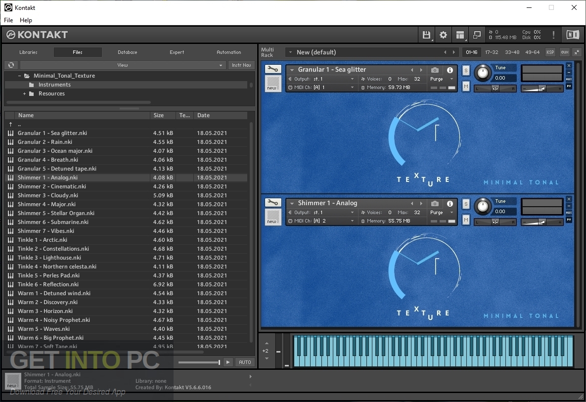
Task: Adjust volume slider on Shimmer 1
Action: click(x=542, y=222)
